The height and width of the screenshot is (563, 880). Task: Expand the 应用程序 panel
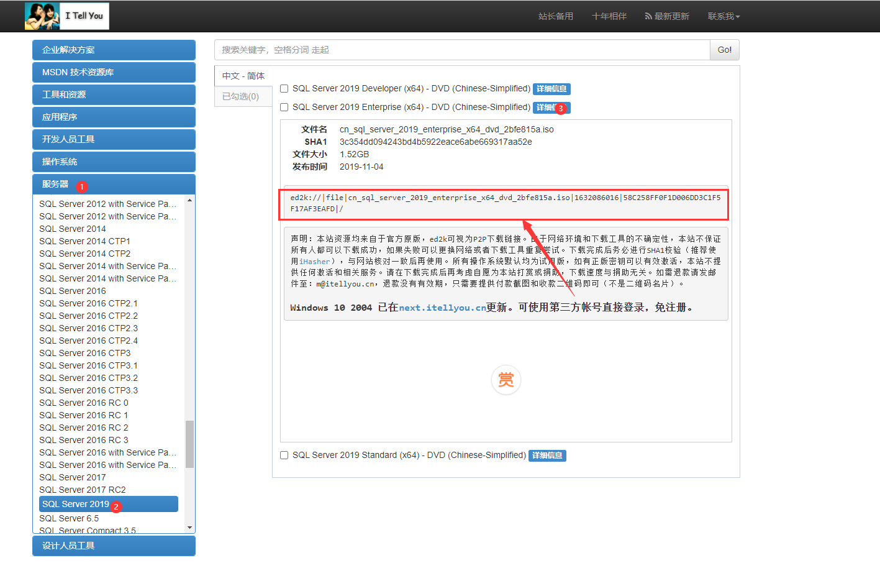(x=114, y=117)
